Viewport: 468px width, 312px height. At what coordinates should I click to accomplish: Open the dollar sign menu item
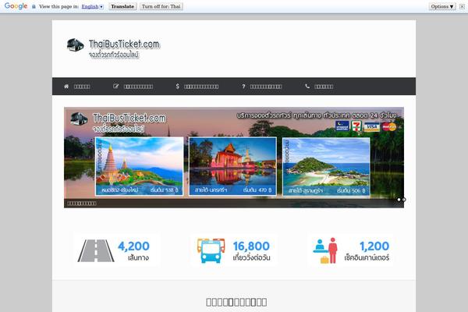pos(197,87)
